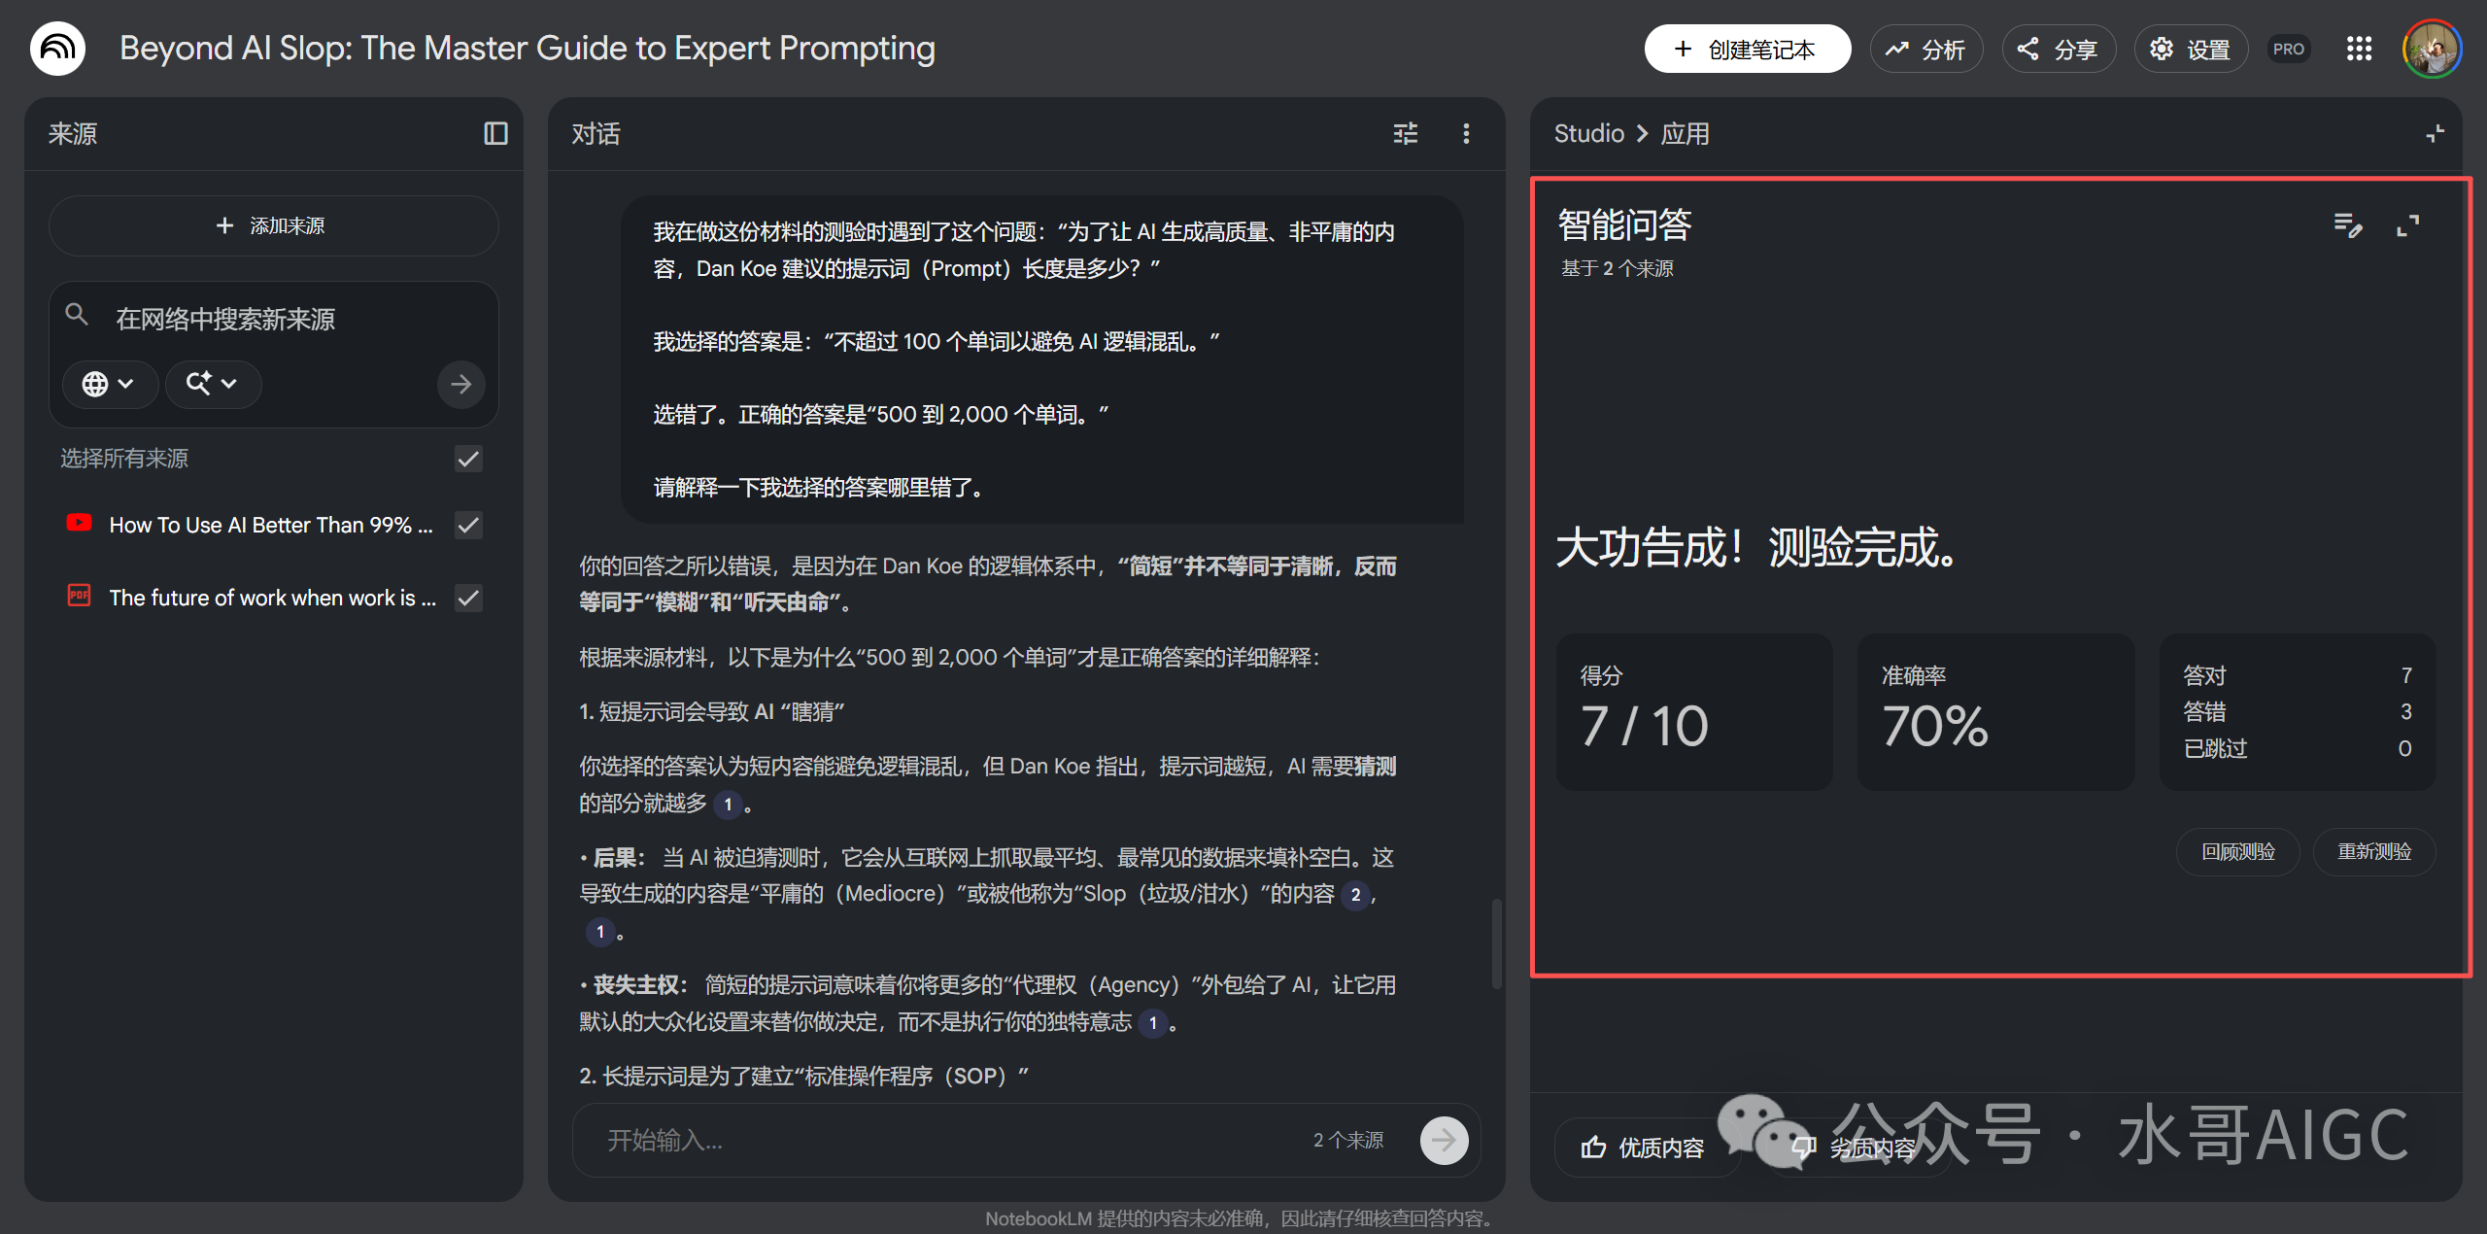
Task: Collapse the Studio panel icon
Action: pyautogui.click(x=2434, y=133)
